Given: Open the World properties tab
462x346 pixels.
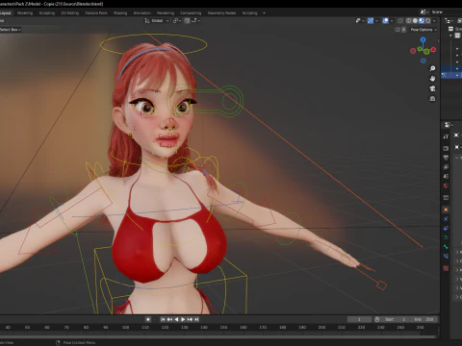Looking at the screenshot, I should coord(446,185).
